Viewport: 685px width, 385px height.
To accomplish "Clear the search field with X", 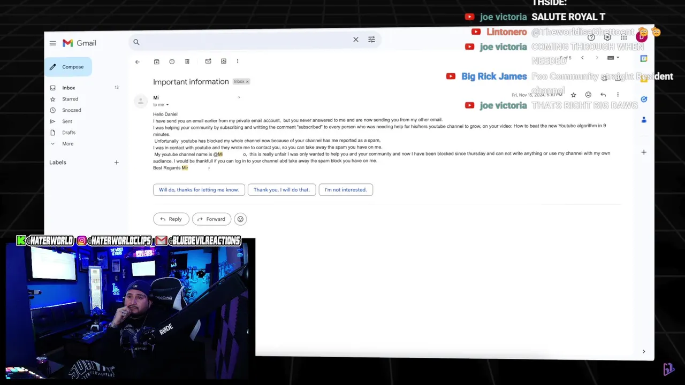I will 356,40.
